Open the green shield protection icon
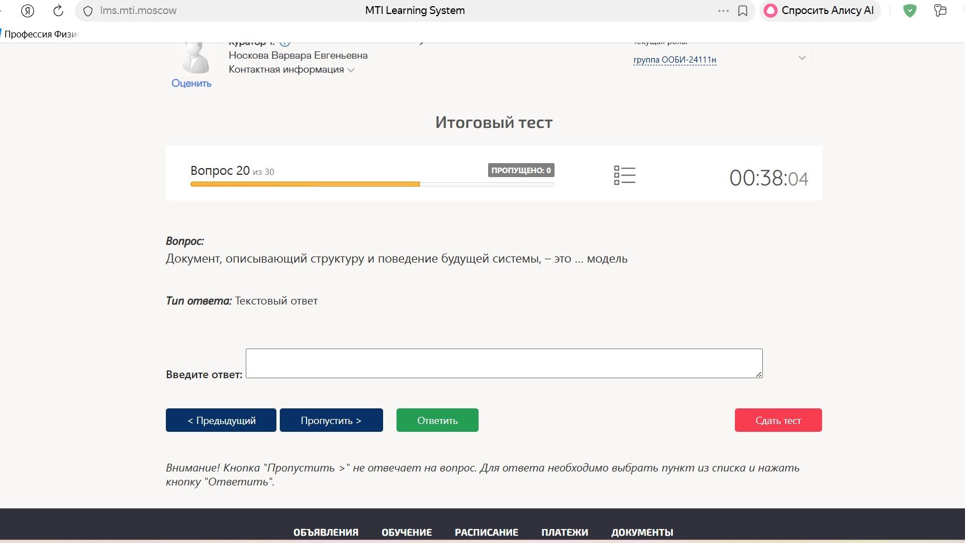The height and width of the screenshot is (543, 965). click(910, 11)
